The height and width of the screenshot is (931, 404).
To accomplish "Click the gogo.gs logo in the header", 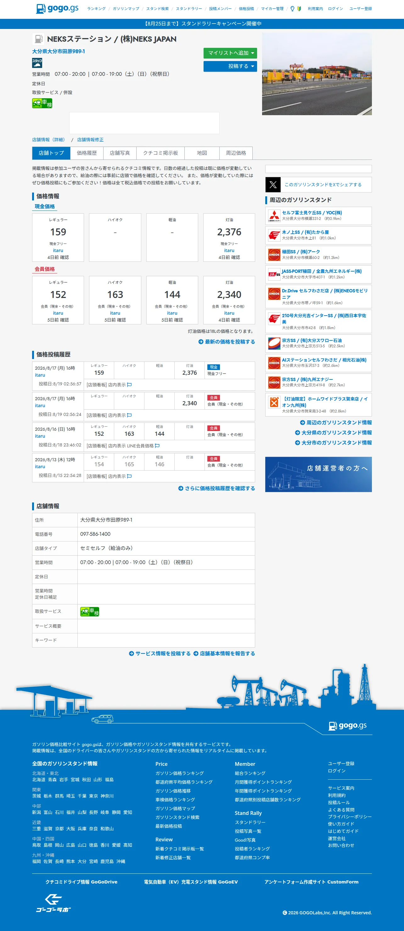I will coord(57,8).
